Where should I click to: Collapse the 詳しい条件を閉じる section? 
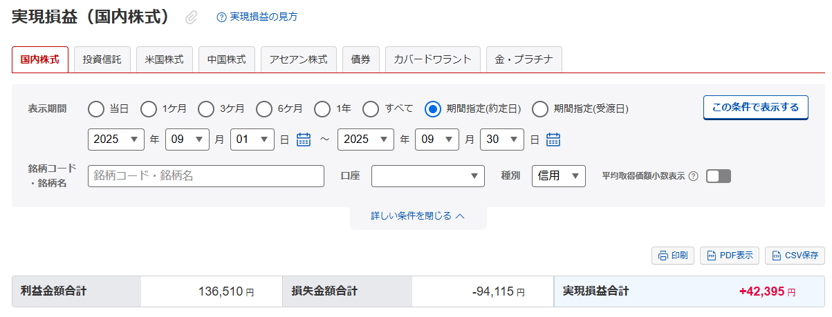[x=418, y=216]
